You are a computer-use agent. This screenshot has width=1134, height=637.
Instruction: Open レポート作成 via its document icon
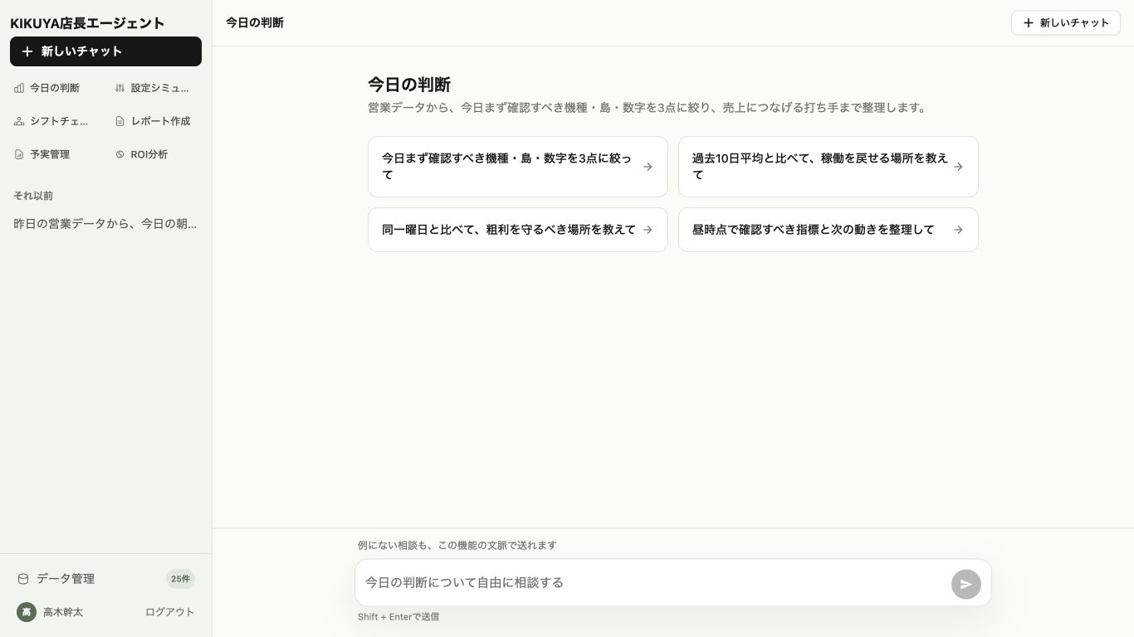coord(120,121)
